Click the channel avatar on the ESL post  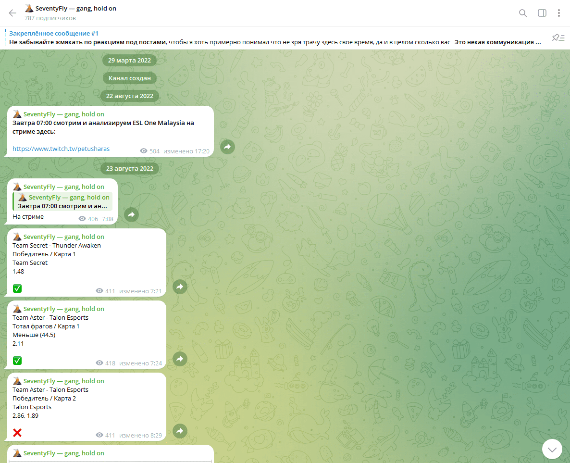17,114
